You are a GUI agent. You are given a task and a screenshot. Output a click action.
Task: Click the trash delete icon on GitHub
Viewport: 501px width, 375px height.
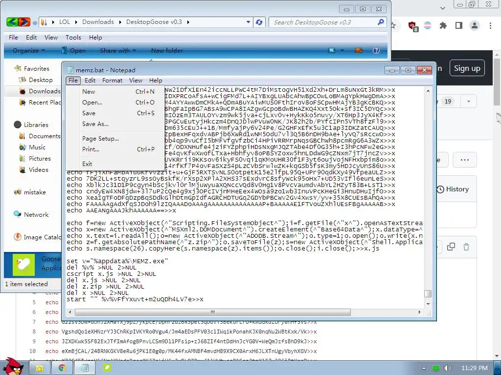pyautogui.click(x=466, y=247)
